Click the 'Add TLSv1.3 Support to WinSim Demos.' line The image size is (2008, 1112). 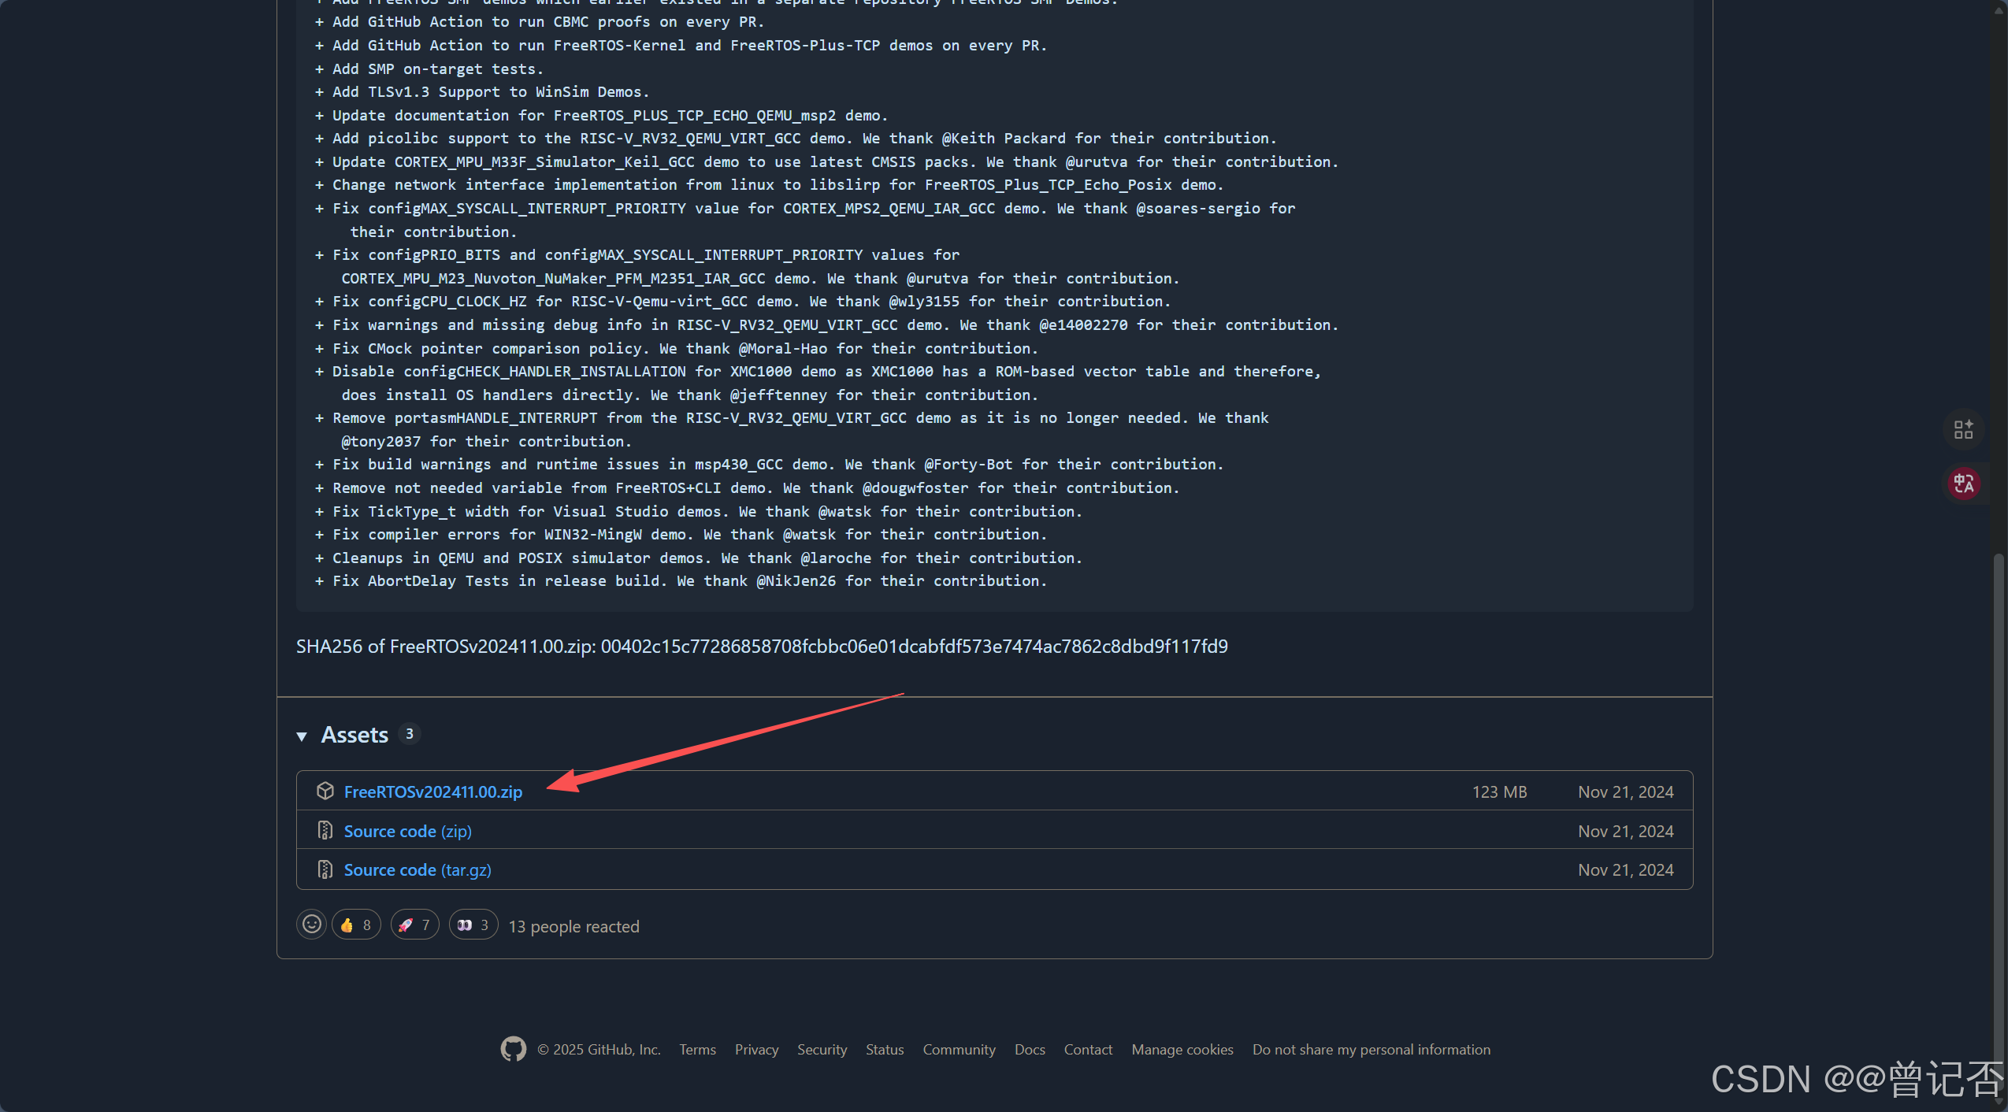481,91
